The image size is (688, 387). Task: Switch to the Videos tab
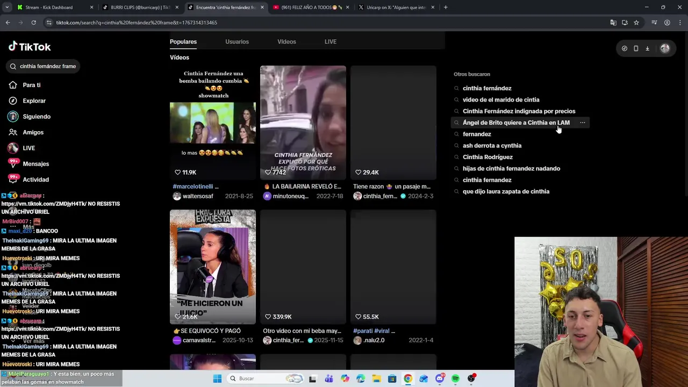click(x=286, y=41)
